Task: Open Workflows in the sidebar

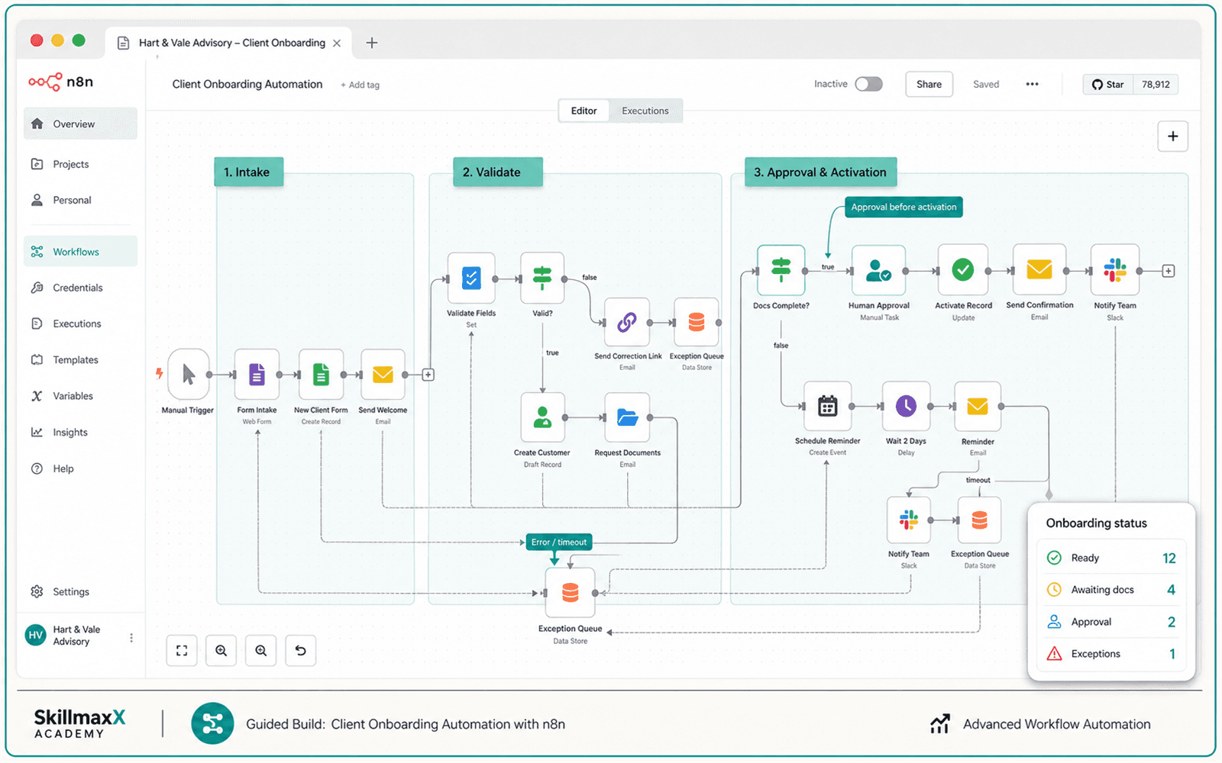Action: click(x=80, y=252)
